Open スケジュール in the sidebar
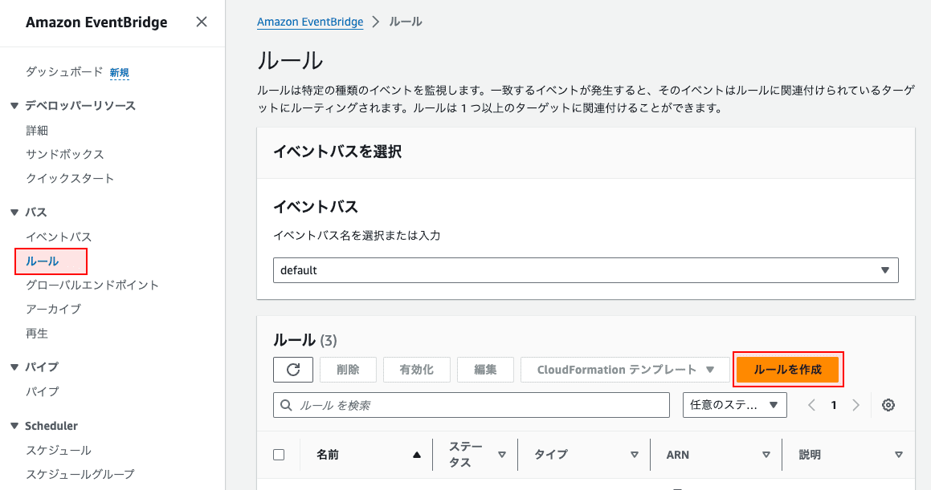 [58, 450]
